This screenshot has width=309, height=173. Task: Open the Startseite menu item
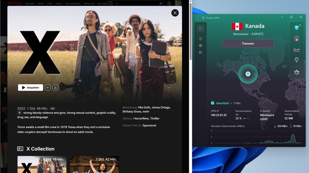(30, 3)
